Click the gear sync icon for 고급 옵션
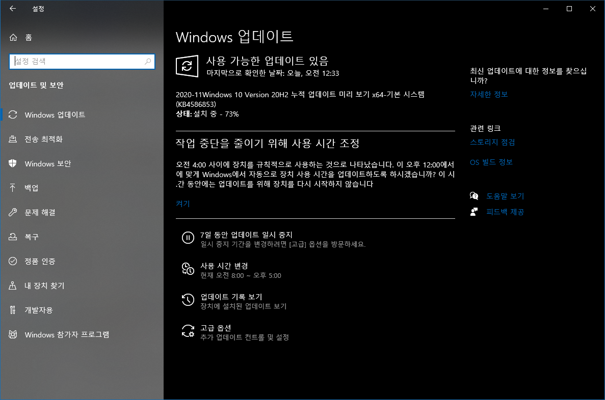The height and width of the screenshot is (400, 605). coord(188,331)
